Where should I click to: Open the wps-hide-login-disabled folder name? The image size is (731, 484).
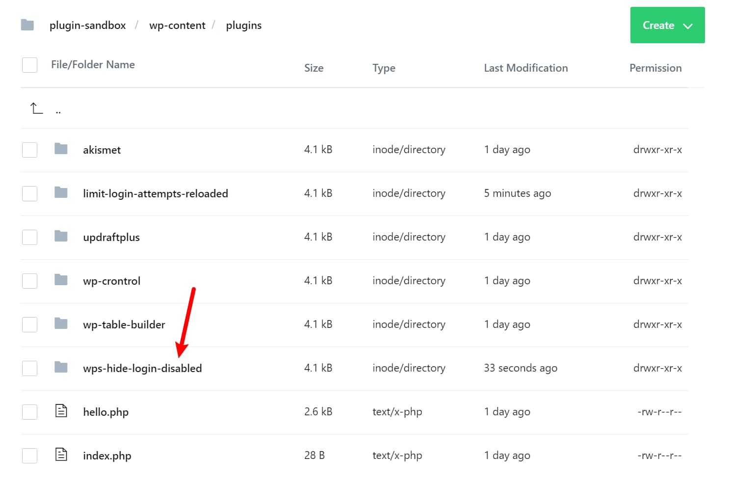click(x=142, y=369)
